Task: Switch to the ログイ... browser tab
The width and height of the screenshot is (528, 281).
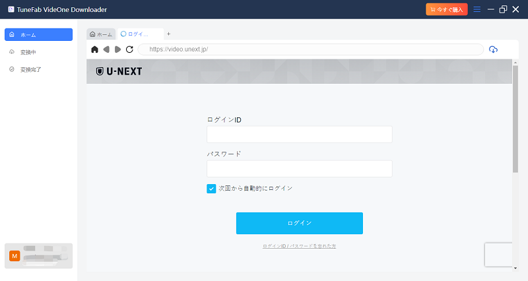Action: tap(140, 34)
